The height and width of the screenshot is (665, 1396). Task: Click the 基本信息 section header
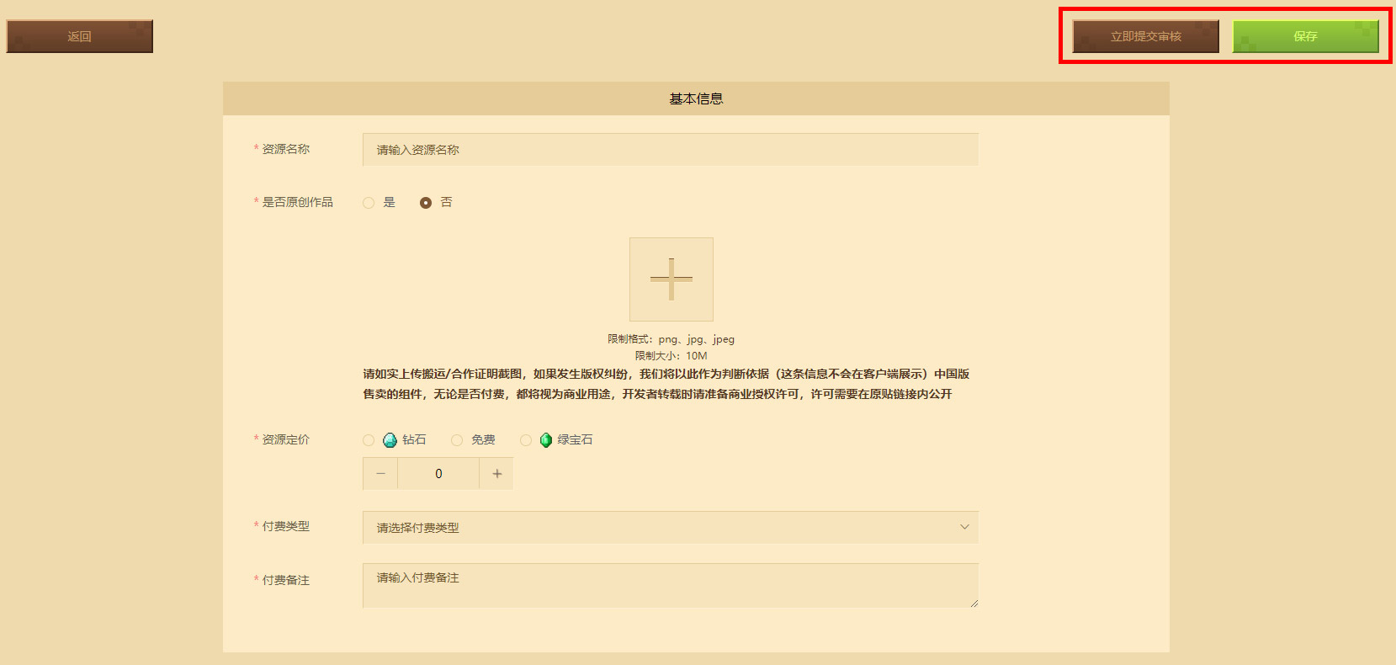point(696,98)
